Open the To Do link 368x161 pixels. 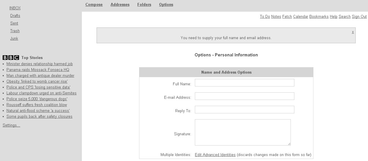(265, 17)
